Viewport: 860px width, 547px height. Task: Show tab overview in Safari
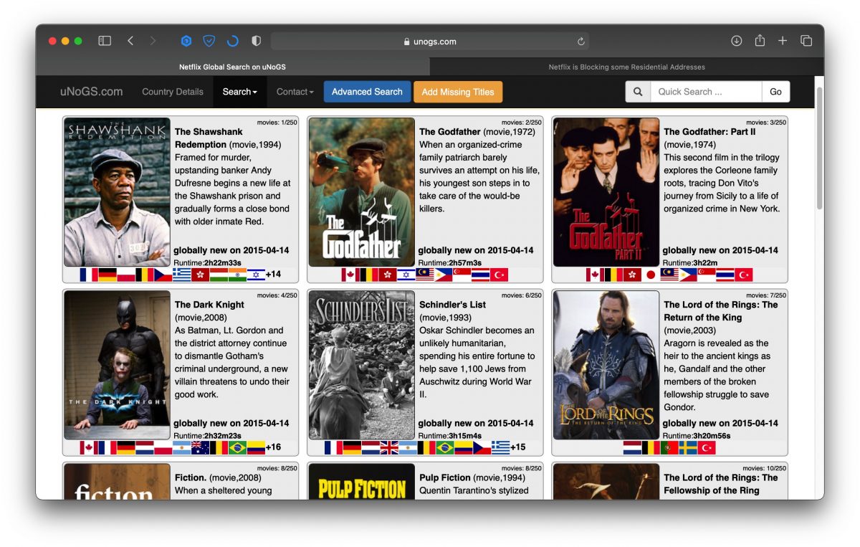point(806,41)
